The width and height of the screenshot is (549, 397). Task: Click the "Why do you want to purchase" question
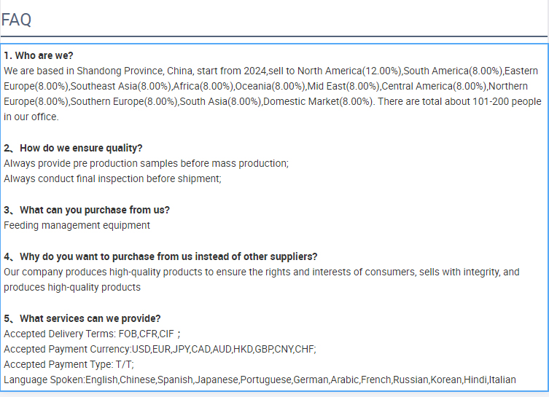click(x=160, y=256)
